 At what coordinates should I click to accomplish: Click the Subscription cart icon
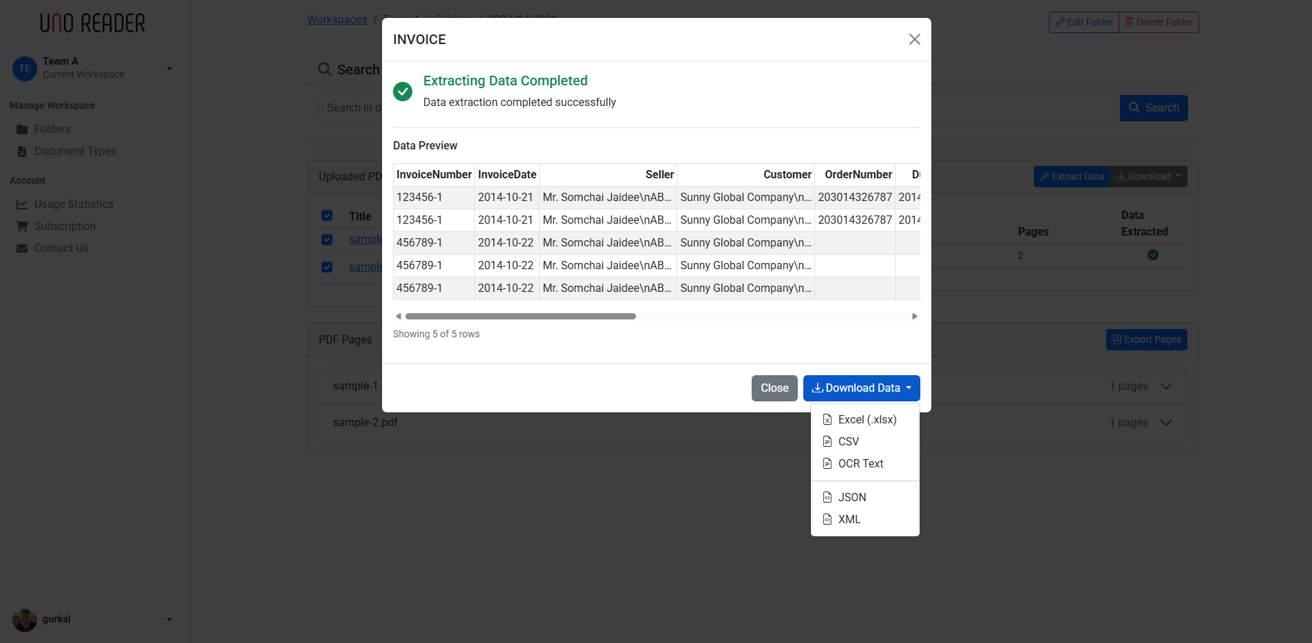[22, 226]
